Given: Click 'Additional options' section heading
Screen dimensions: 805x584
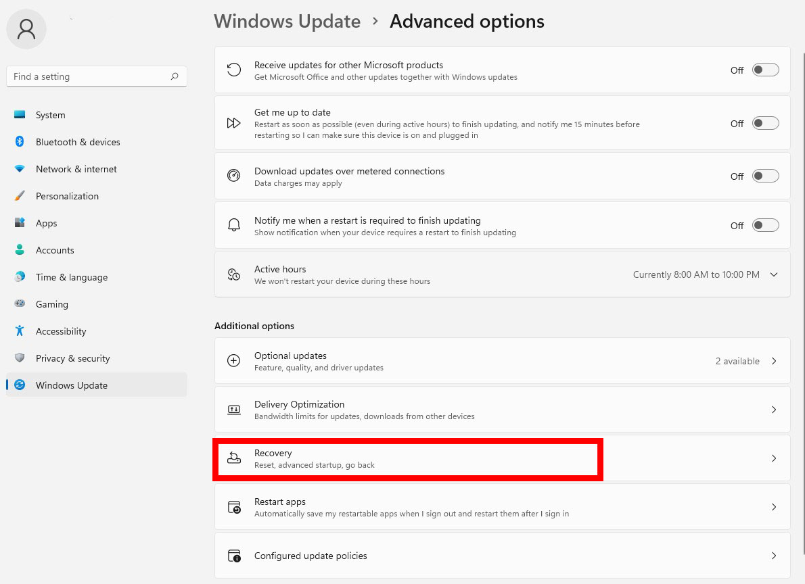Looking at the screenshot, I should point(254,326).
